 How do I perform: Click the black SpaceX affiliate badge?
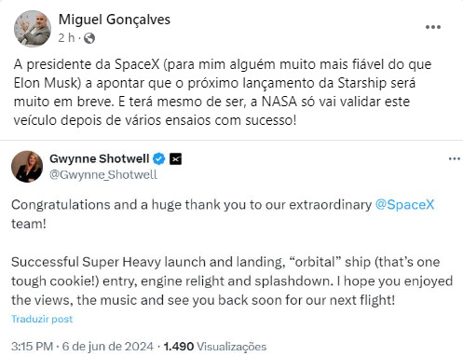point(175,159)
